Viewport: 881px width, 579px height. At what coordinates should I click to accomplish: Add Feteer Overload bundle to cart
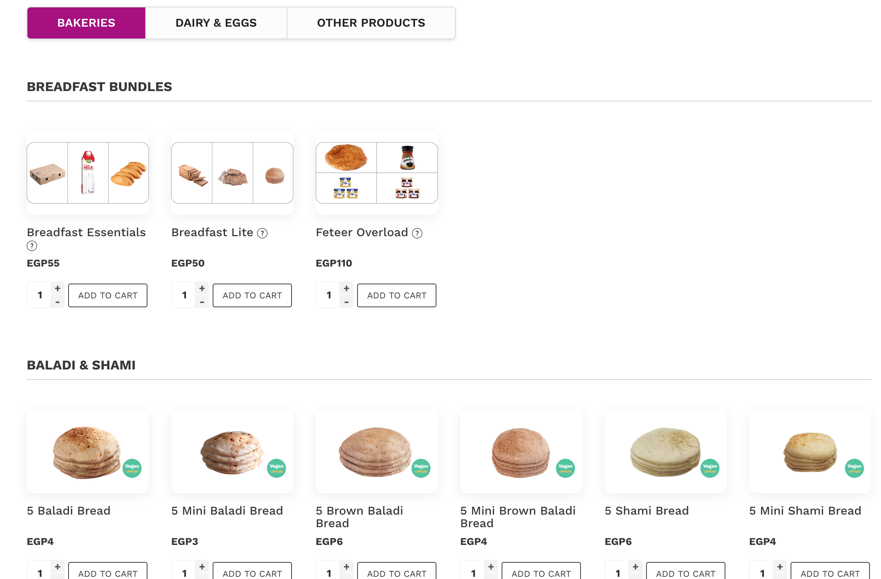pos(397,295)
